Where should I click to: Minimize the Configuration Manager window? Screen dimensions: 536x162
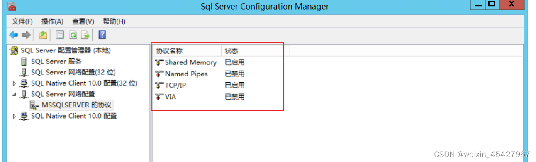(478, 5)
